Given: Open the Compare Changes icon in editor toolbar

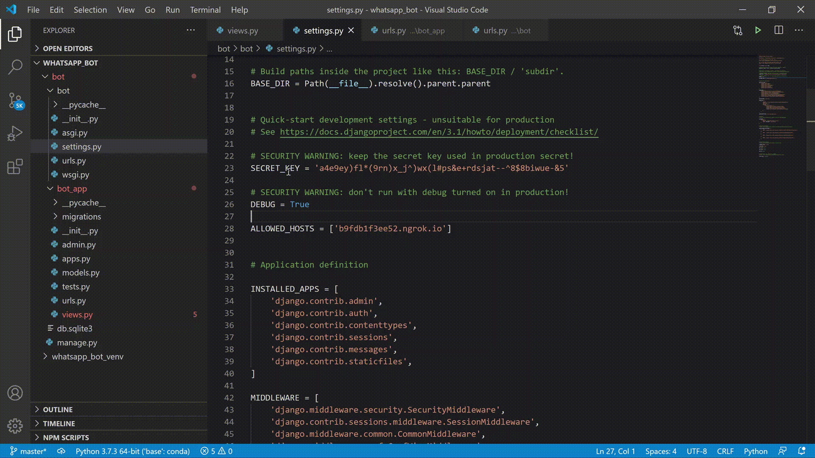Looking at the screenshot, I should (738, 30).
